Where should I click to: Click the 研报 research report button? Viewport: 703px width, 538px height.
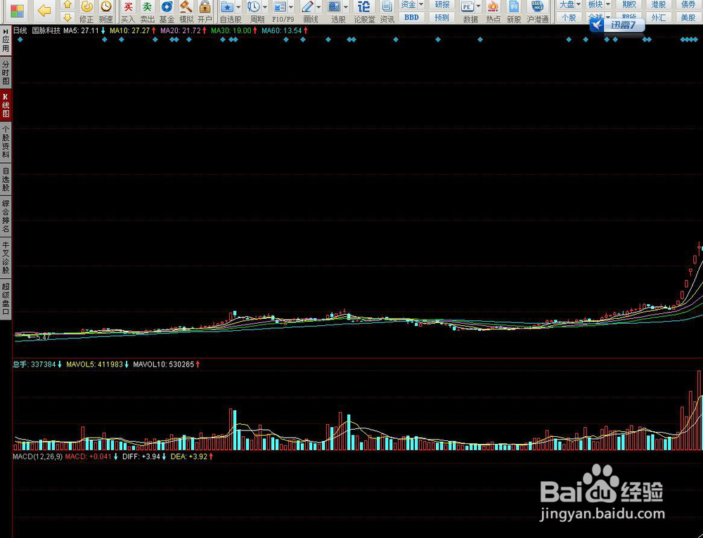(442, 4)
